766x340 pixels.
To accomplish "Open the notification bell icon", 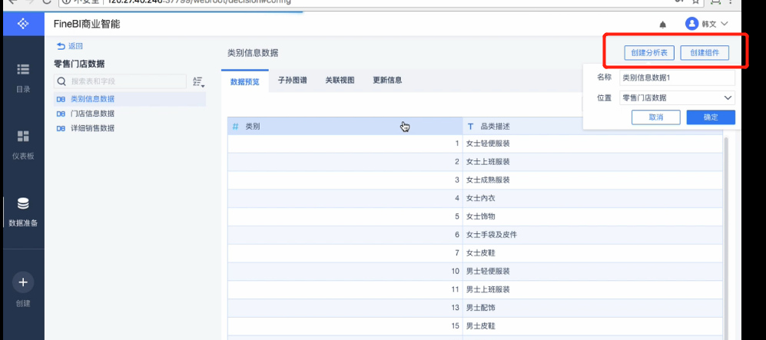I will point(663,25).
